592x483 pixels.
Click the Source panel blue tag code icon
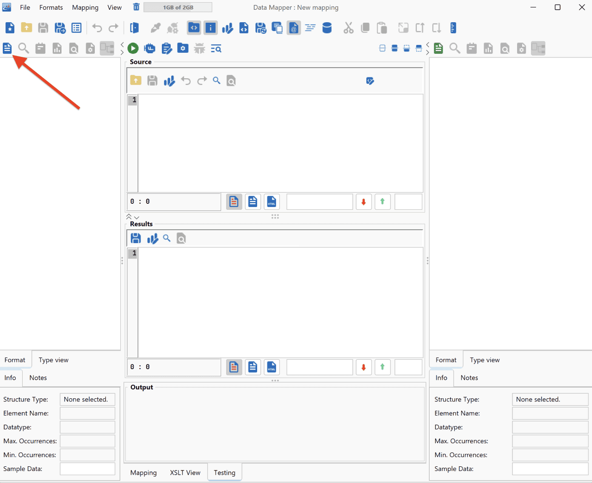pos(370,81)
